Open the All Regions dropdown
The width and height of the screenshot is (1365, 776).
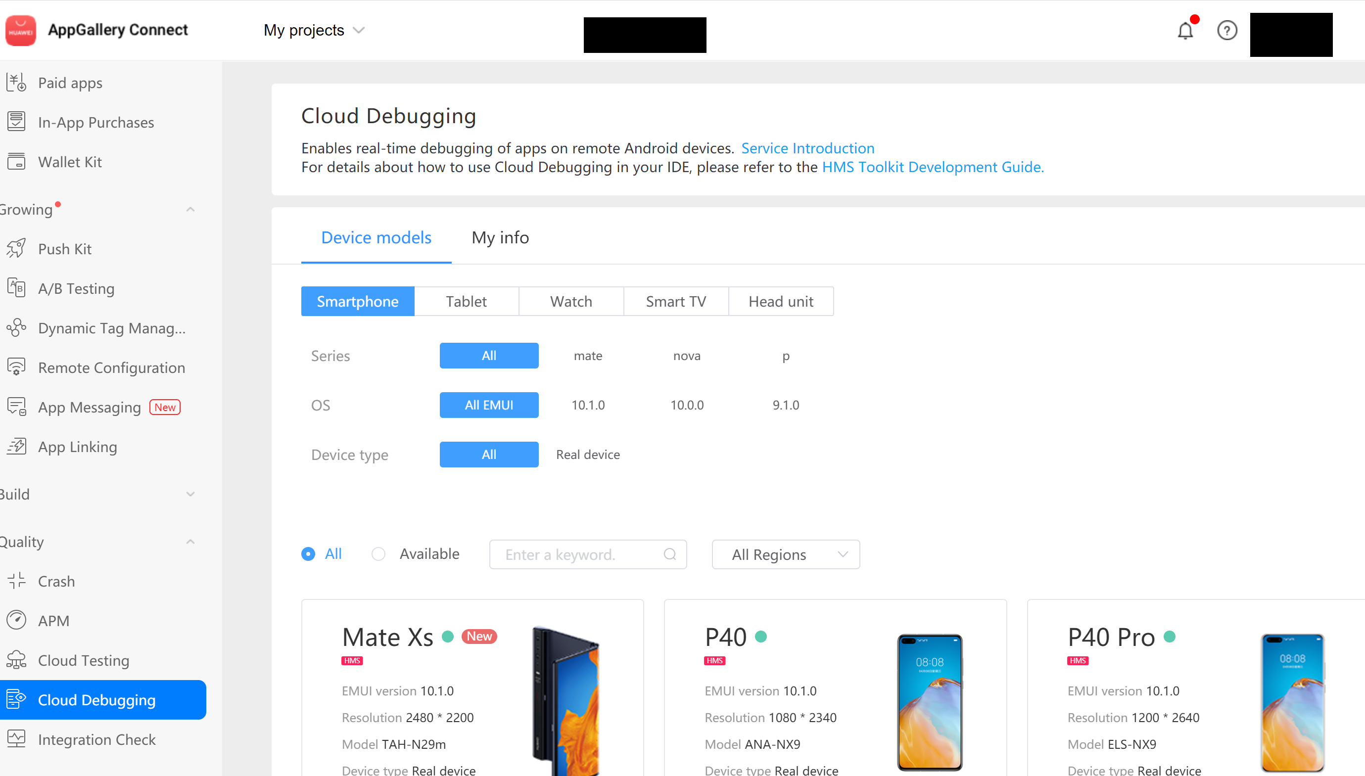tap(785, 554)
